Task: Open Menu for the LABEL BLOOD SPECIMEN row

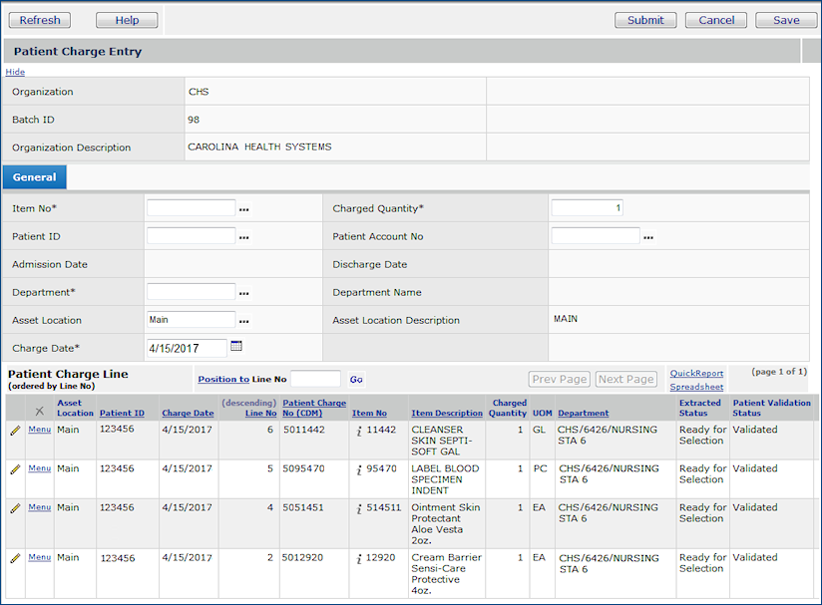Action: pyautogui.click(x=39, y=468)
